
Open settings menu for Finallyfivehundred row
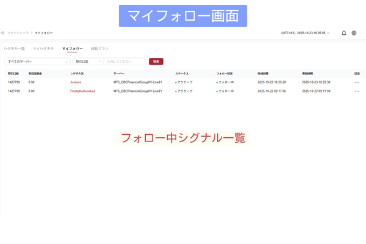[357, 91]
